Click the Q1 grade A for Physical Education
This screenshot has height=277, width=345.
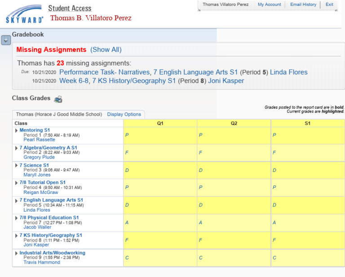(x=127, y=223)
